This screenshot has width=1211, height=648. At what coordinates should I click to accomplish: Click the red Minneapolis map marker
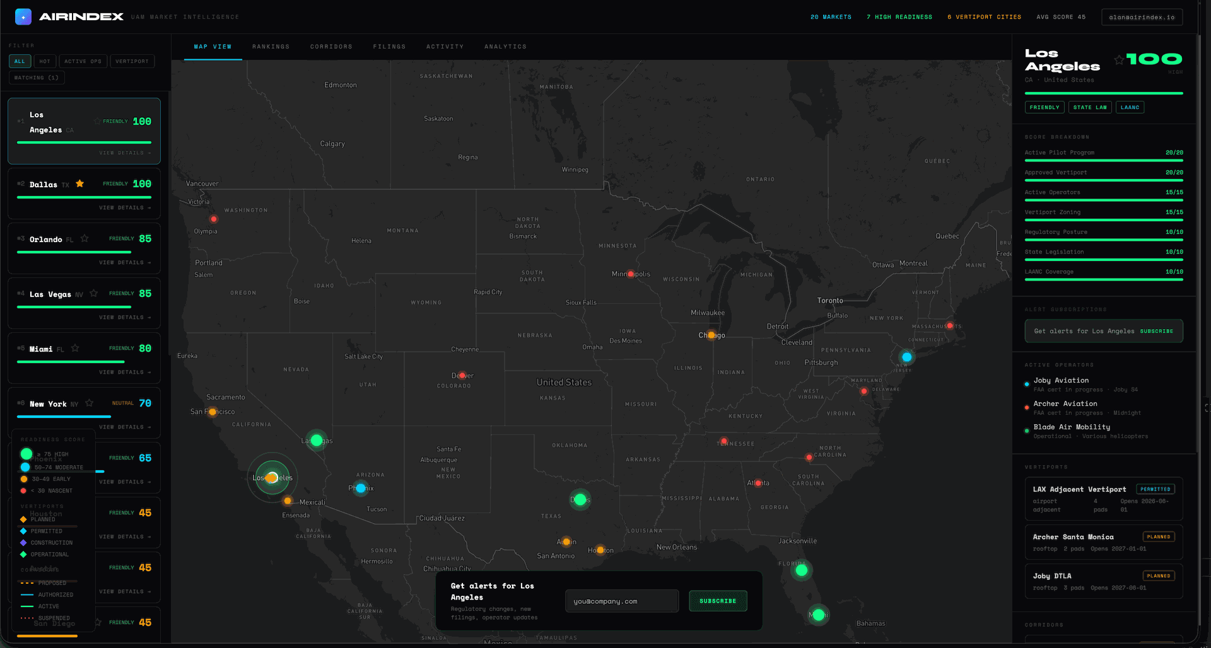point(630,274)
